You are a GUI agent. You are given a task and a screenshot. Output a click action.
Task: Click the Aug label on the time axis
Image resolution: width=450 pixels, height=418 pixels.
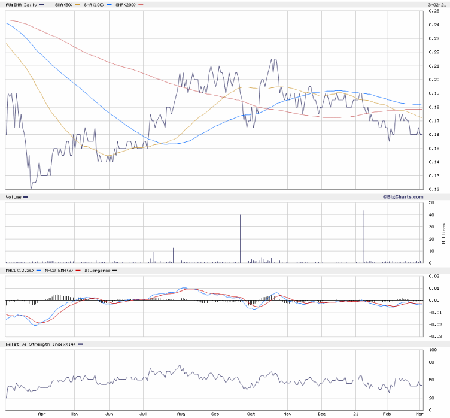click(x=181, y=413)
